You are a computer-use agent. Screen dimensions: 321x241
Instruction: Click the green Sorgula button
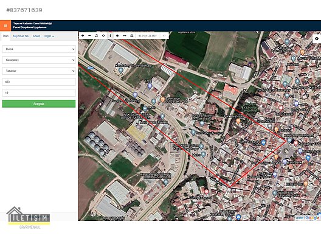[39, 103]
